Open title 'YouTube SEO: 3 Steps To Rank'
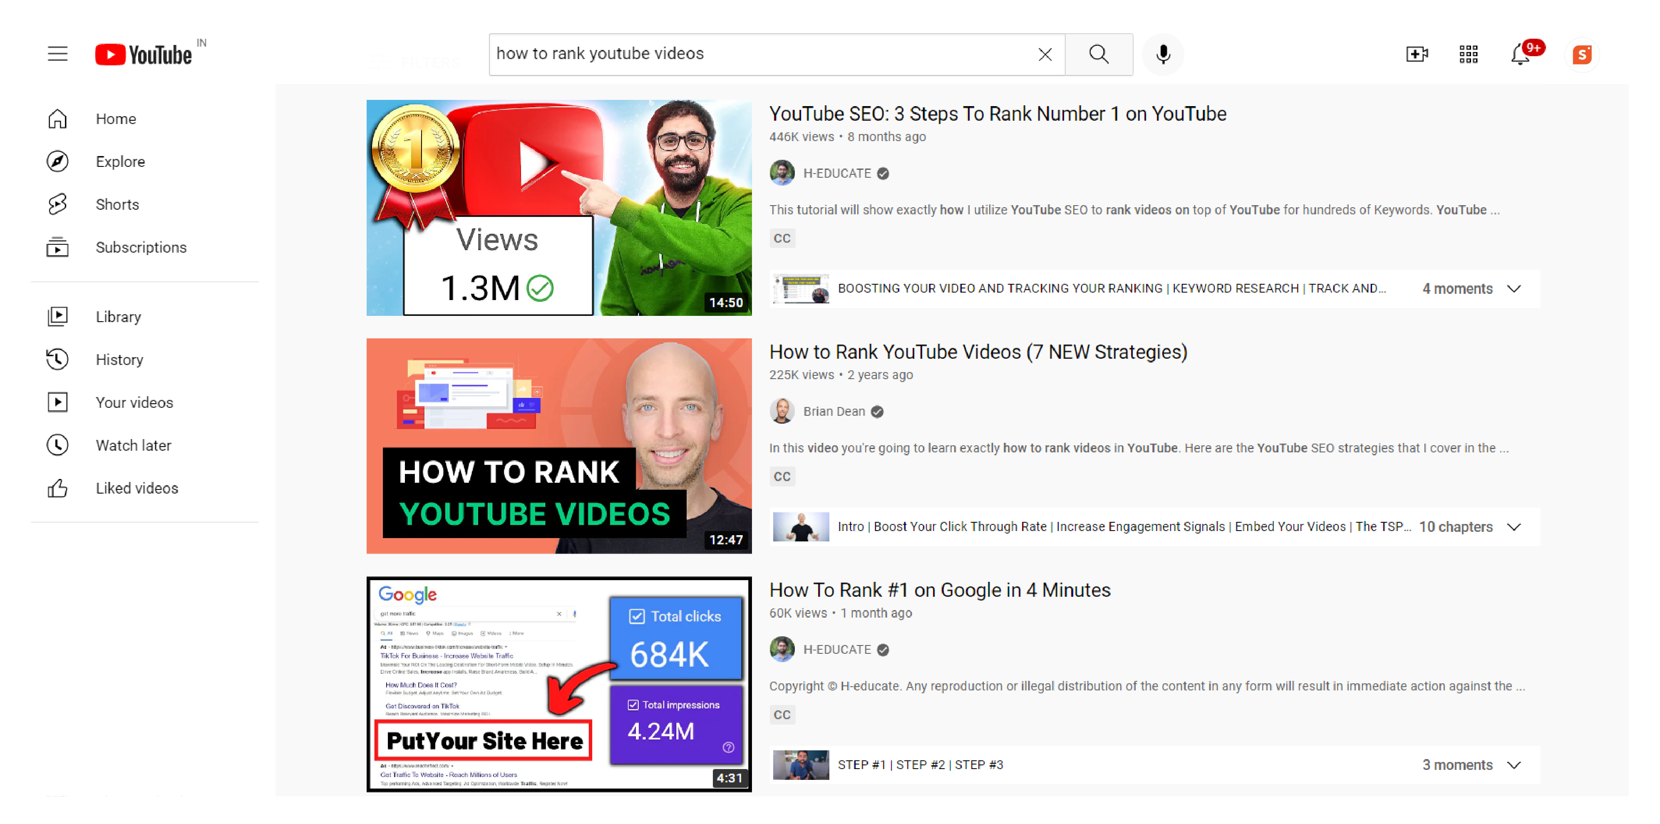The height and width of the screenshot is (824, 1660). coord(997,114)
